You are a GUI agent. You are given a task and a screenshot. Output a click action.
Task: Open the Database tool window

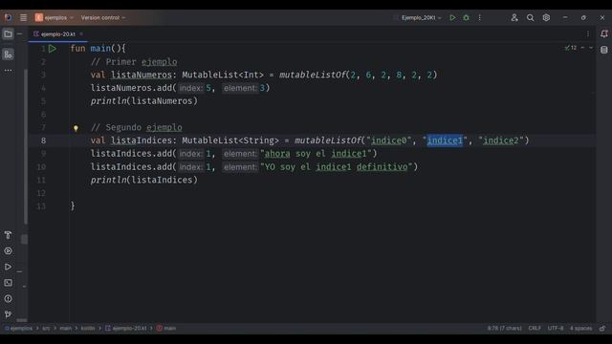[604, 50]
